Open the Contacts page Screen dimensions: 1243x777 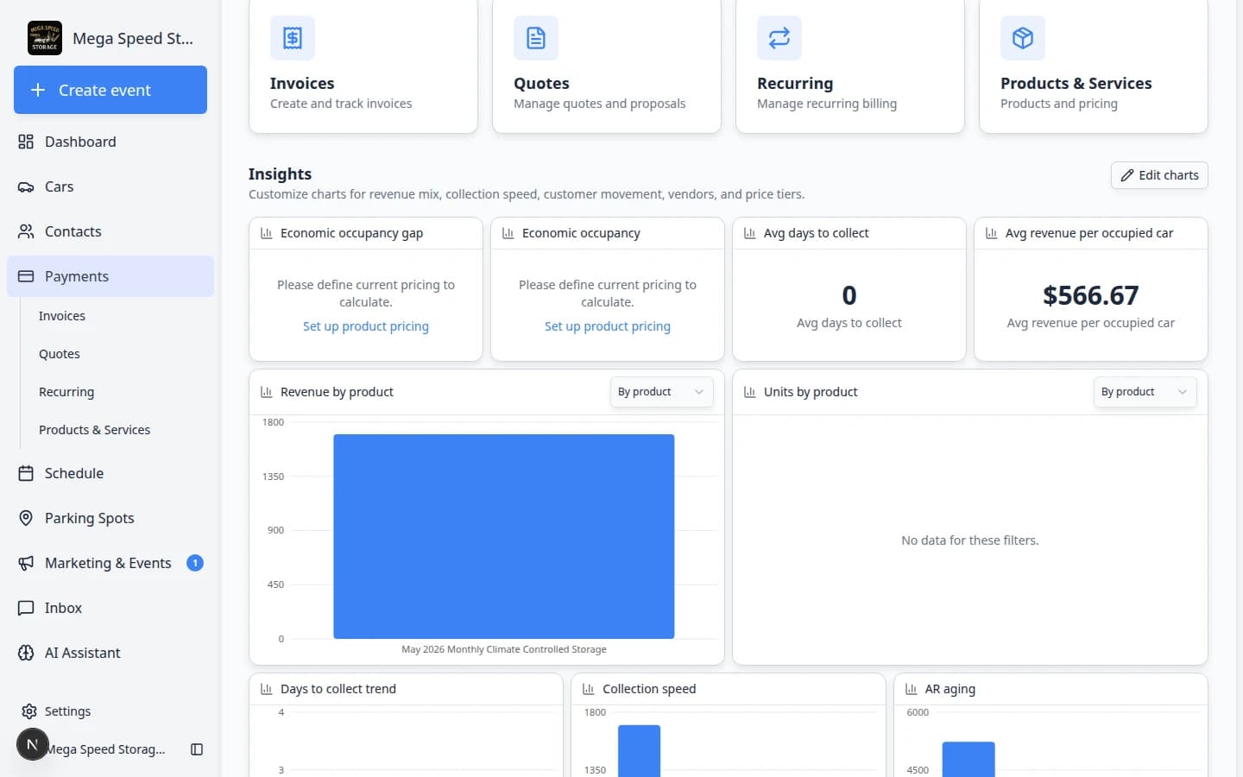[110, 231]
